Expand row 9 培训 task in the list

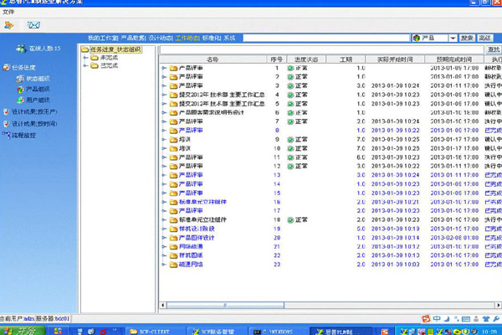[x=164, y=140]
